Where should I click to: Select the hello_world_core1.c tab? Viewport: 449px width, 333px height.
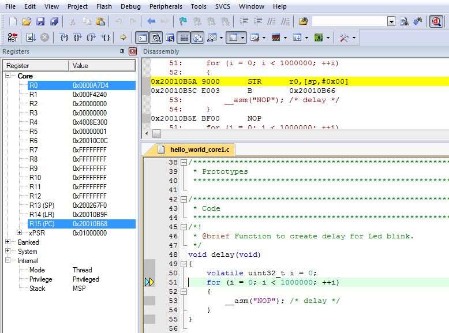pos(199,149)
